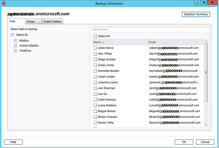Tick the checkbox for Joni Sherman
219x148 pixels.
coord(95,88)
